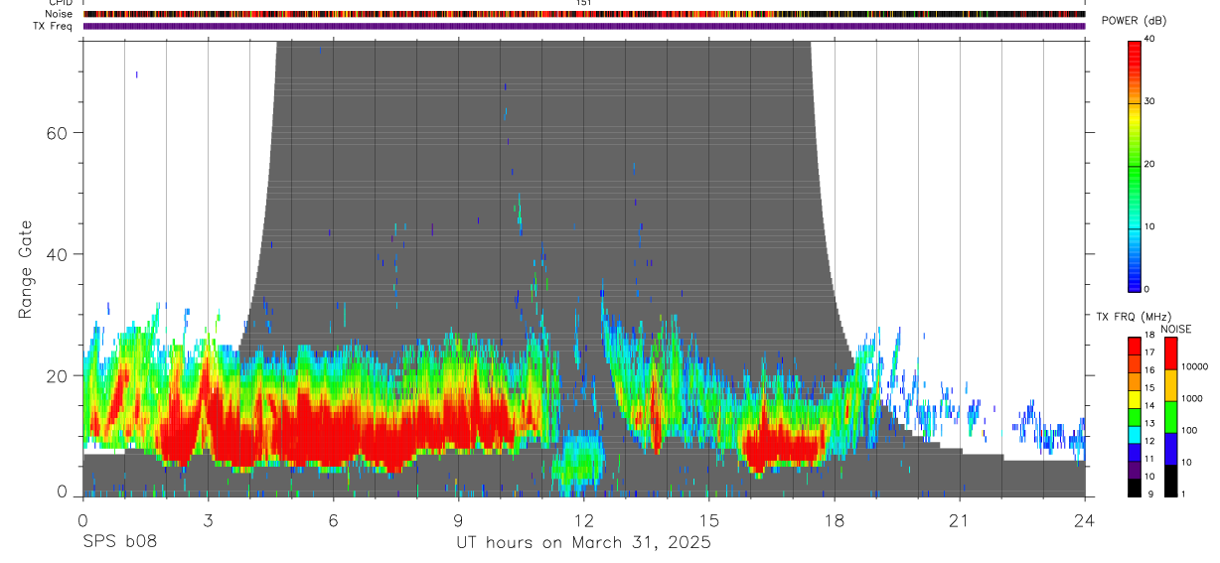Click the '100' label on NOISE legend
1220x563 pixels.
tap(1189, 430)
